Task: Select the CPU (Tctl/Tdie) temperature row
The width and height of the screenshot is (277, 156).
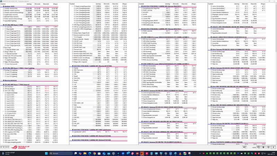Action: pos(29,87)
